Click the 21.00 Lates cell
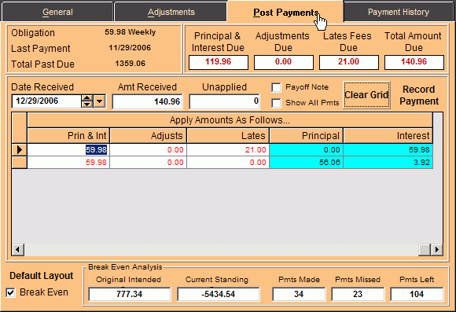Image resolution: width=456 pixels, height=312 pixels. point(228,150)
